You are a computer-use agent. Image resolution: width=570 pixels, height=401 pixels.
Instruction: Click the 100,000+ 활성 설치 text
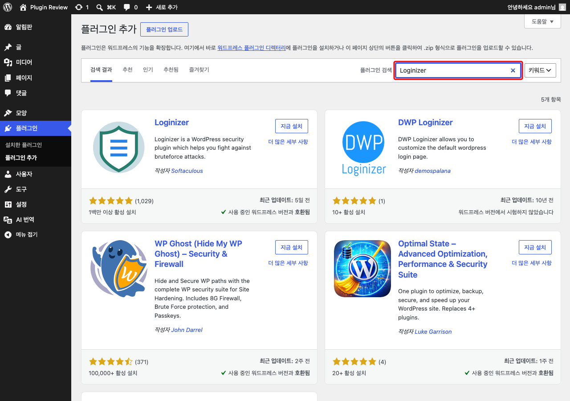click(113, 373)
